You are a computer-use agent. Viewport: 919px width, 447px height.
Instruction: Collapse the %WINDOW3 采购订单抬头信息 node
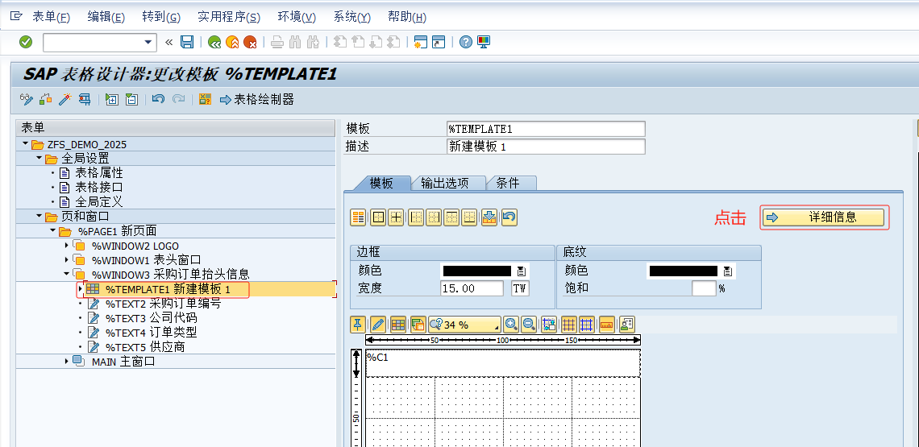[x=66, y=274]
